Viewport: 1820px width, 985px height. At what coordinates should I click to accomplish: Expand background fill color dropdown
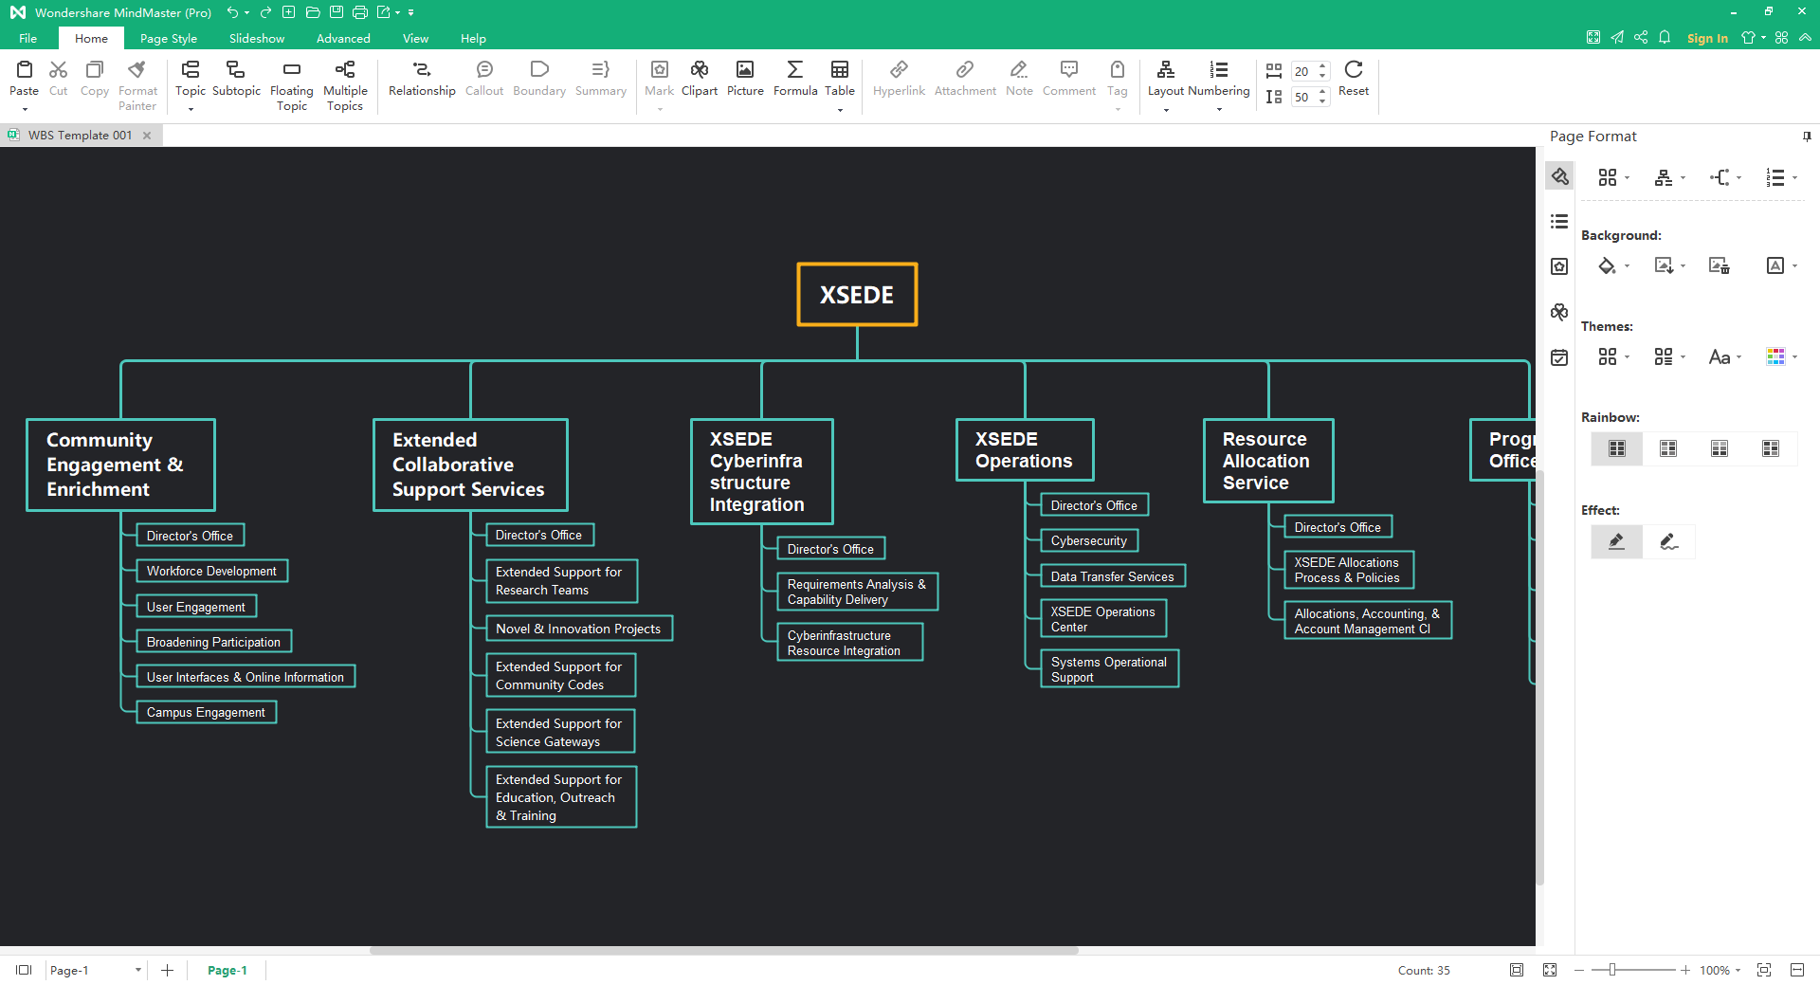coord(1627,266)
